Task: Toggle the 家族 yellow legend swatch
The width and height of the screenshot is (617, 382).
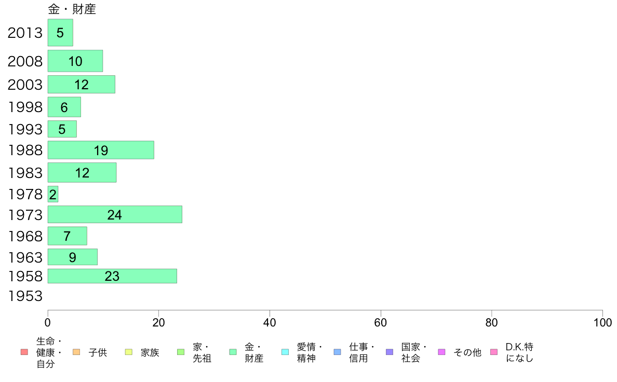Action: click(129, 352)
